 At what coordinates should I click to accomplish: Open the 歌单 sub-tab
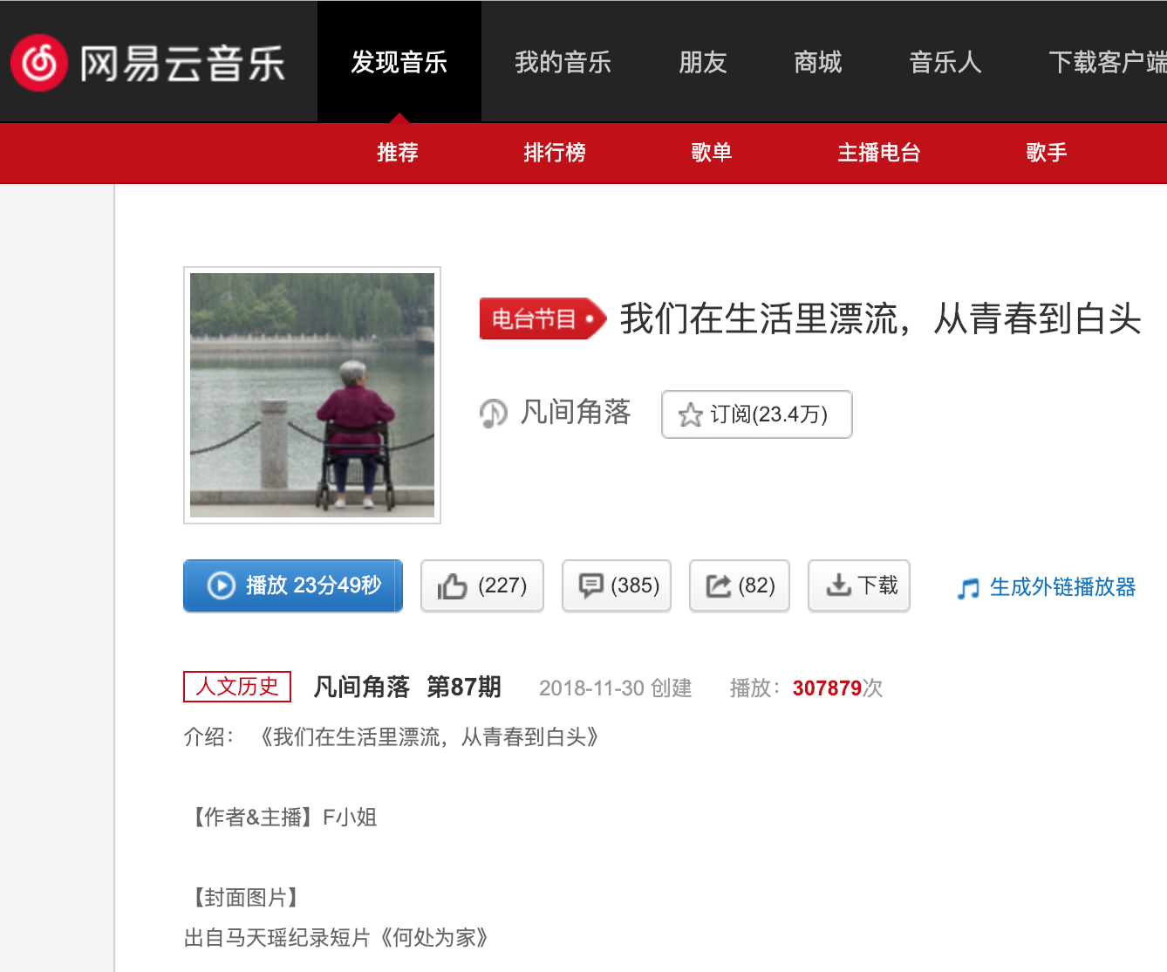(712, 153)
